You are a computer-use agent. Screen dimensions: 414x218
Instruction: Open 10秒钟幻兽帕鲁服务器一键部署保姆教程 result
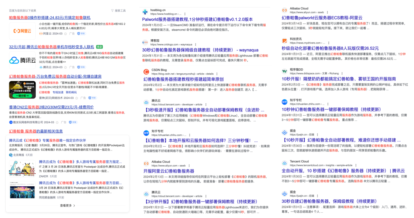331,110
